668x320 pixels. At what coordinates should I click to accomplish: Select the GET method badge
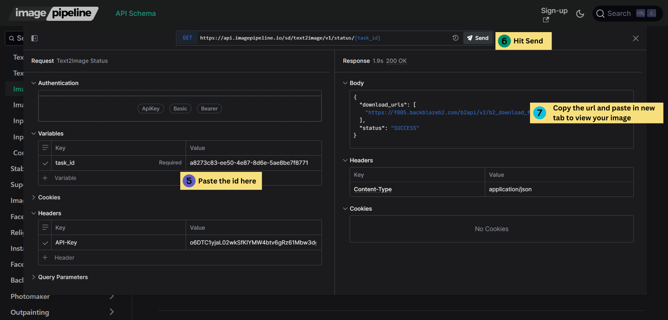point(187,38)
